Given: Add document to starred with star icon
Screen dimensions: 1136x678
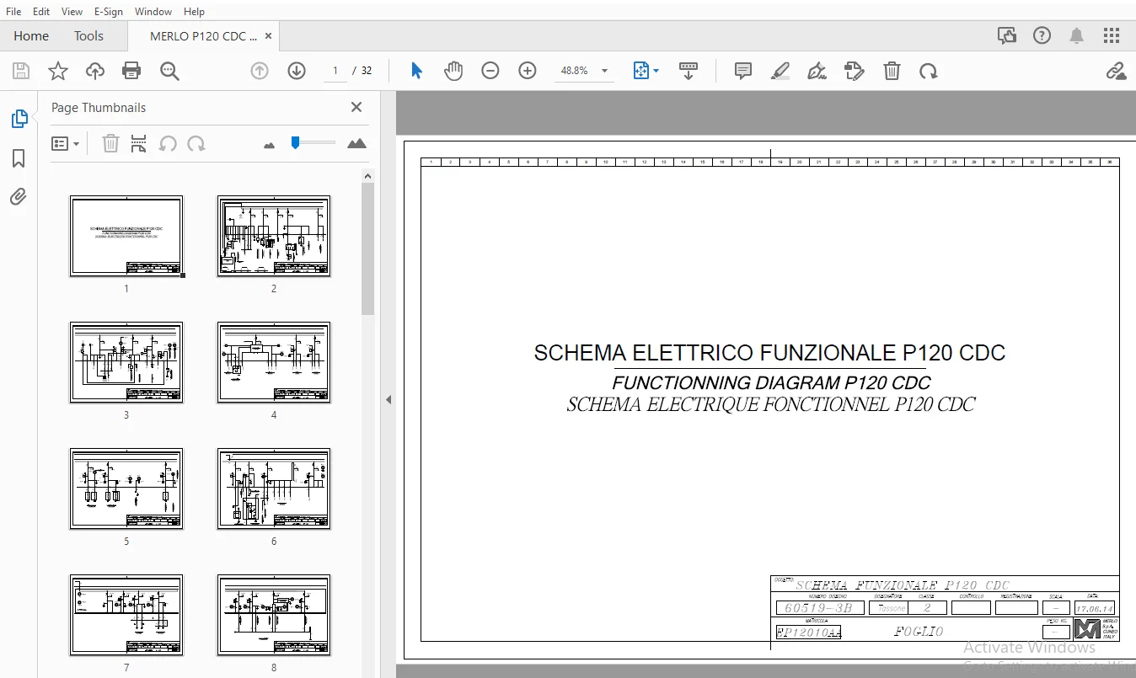Looking at the screenshot, I should point(57,72).
